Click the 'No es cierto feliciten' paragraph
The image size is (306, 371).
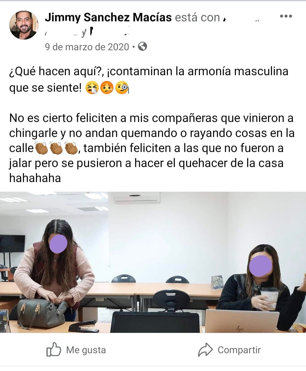click(152, 148)
